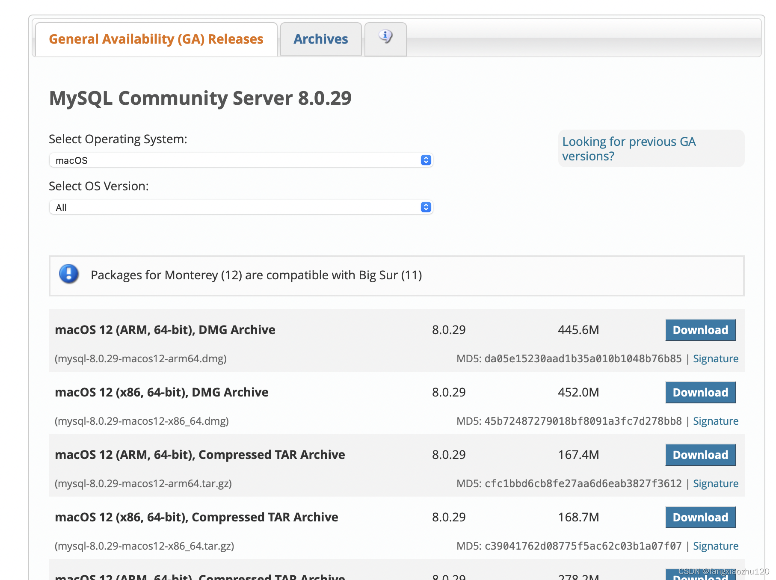The width and height of the screenshot is (776, 580).
Task: Open the Select OS Version dropdown (All)
Action: pyautogui.click(x=241, y=207)
